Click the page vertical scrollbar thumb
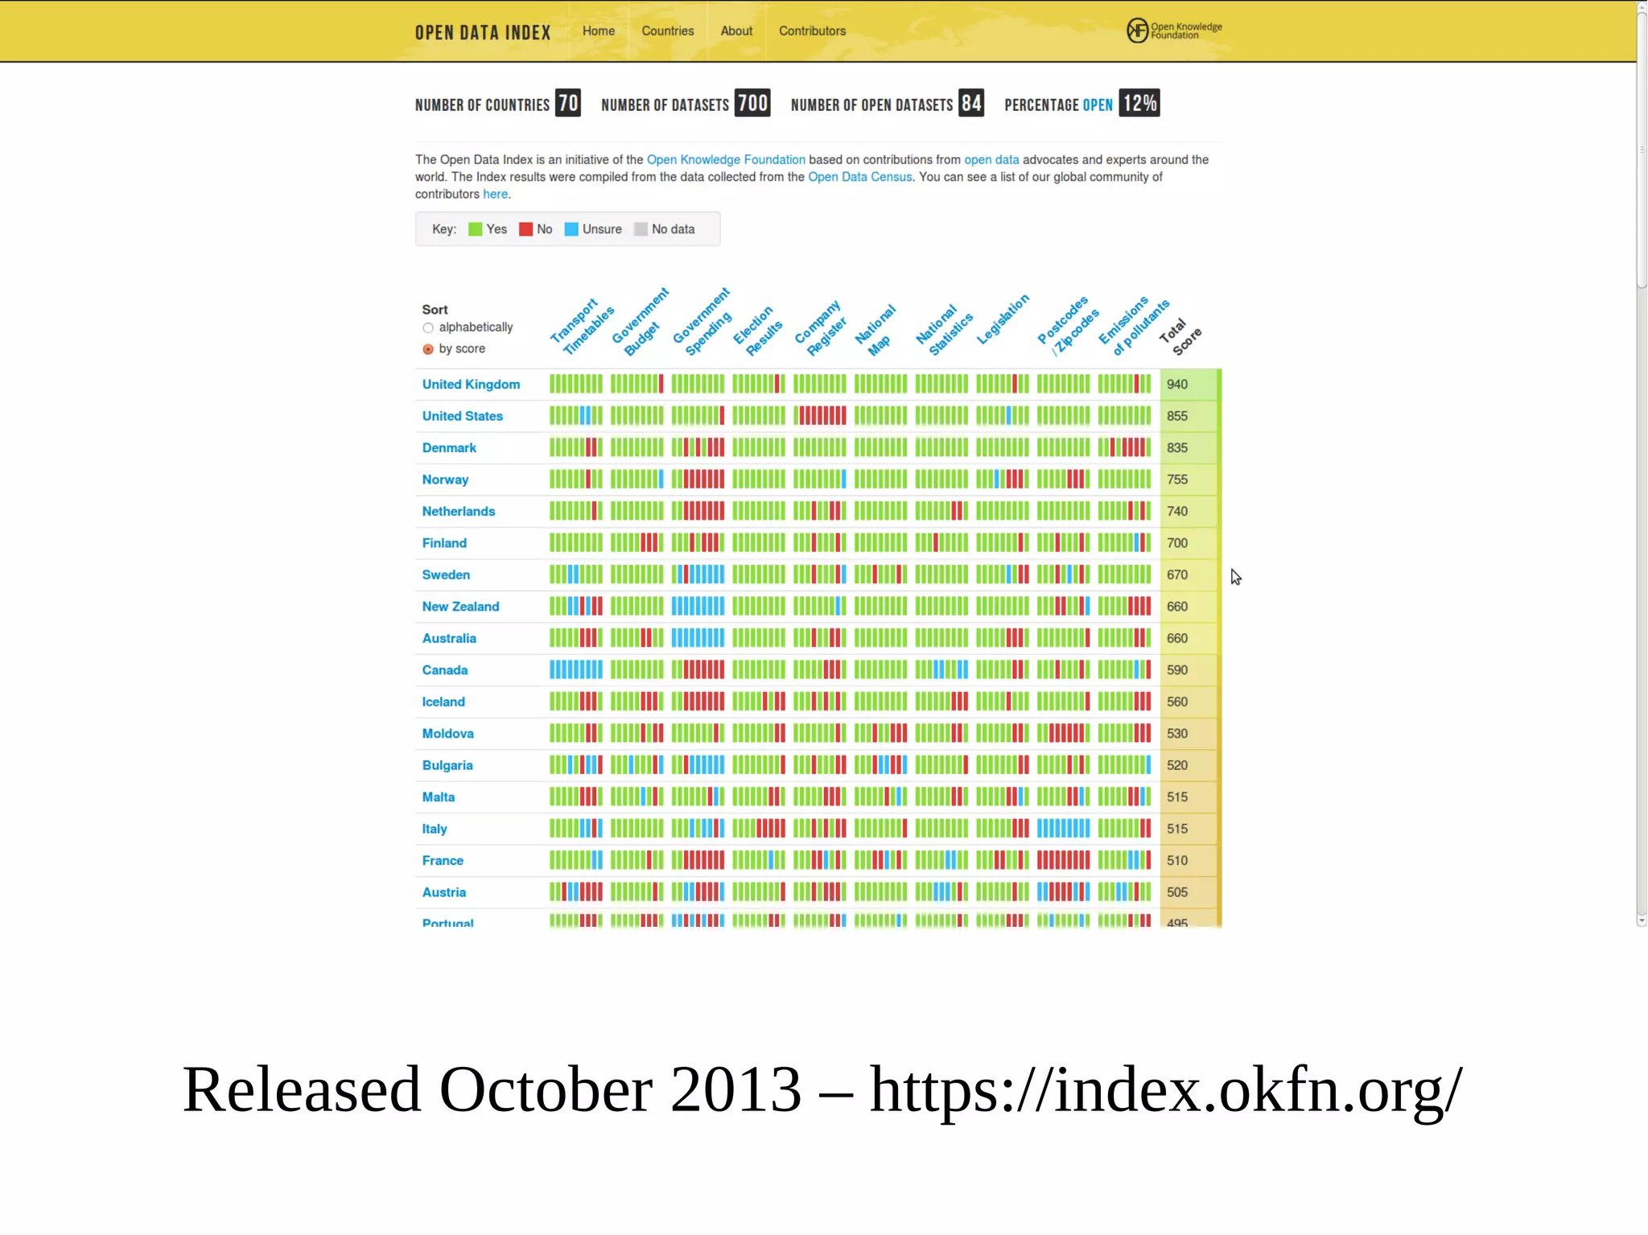 pos(1642,150)
